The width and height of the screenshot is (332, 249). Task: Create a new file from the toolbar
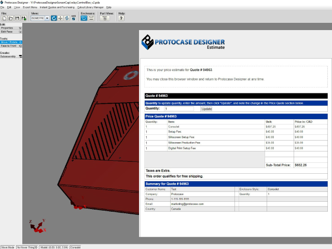tap(4, 18)
